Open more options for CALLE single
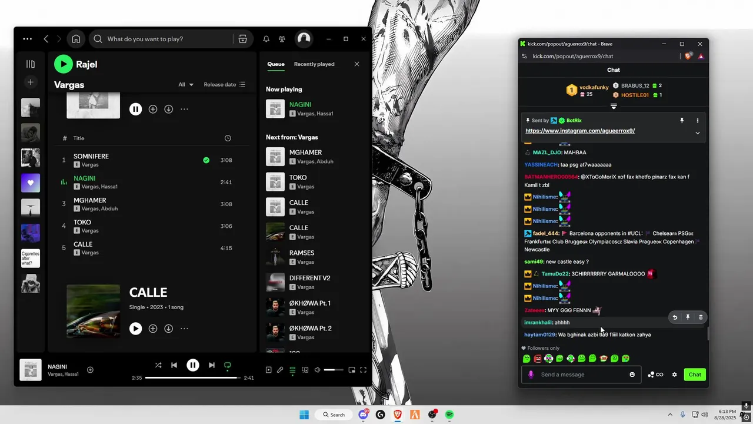Screen dimensions: 753x424 [184, 329]
